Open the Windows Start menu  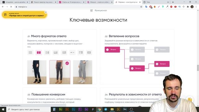pos(3,109)
